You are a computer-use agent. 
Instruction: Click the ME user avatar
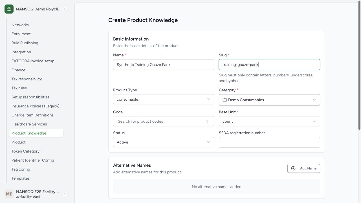[x=9, y=194]
